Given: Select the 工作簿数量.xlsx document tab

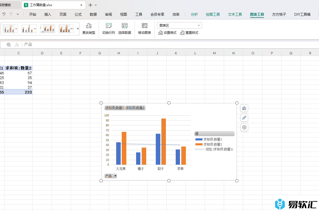Looking at the screenshot, I should pyautogui.click(x=54, y=5).
